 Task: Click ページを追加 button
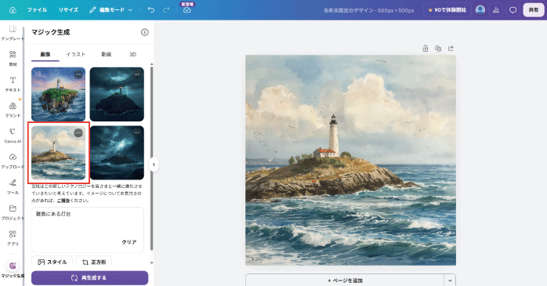[345, 281]
